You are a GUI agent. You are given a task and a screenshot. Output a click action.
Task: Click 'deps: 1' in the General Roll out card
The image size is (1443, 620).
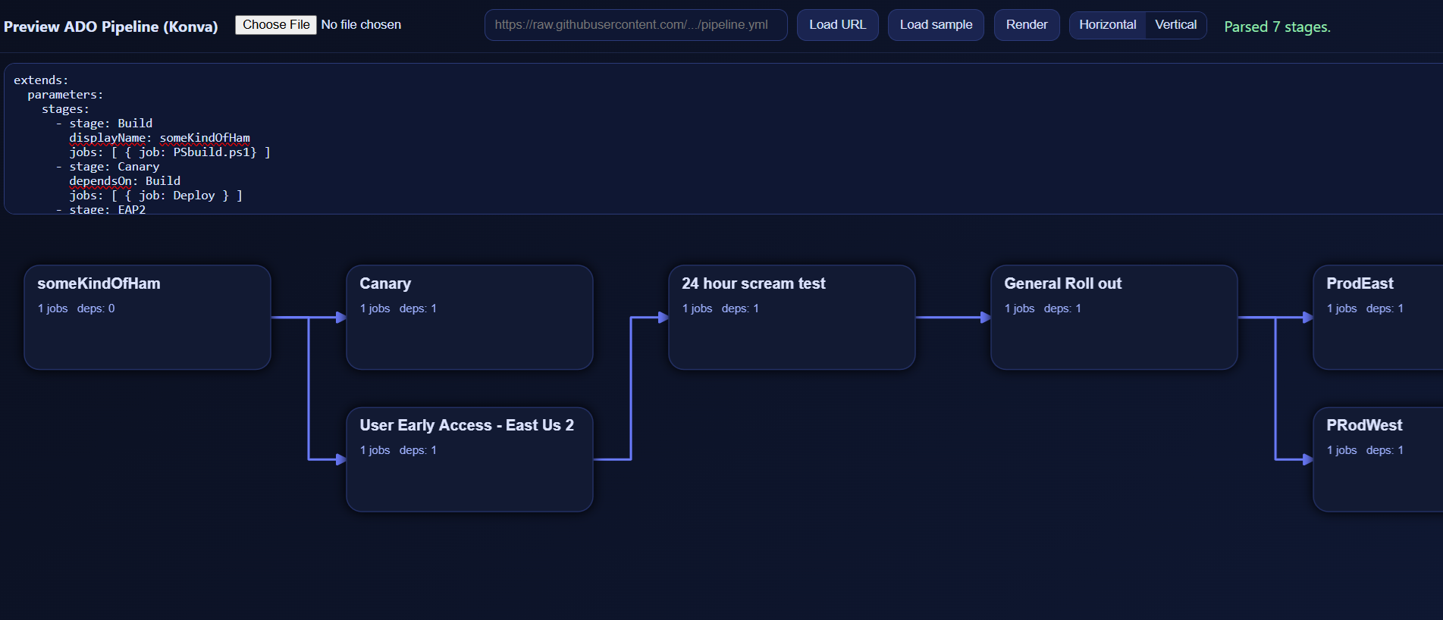1062,308
